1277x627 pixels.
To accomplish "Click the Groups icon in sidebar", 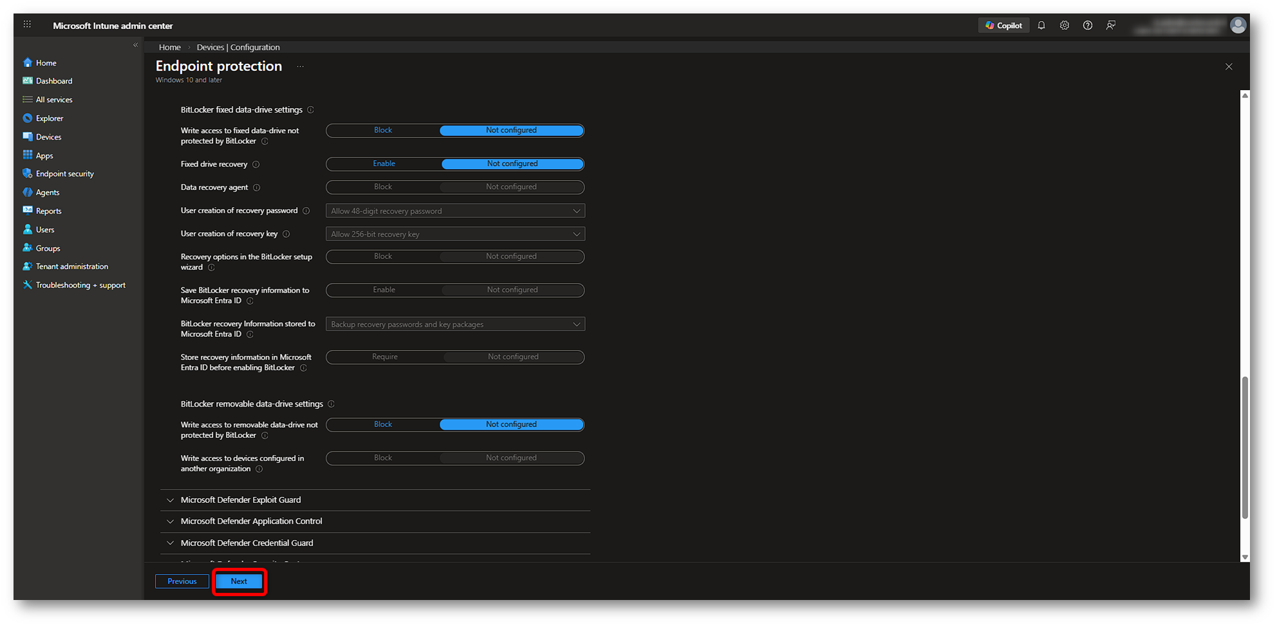I will [28, 248].
